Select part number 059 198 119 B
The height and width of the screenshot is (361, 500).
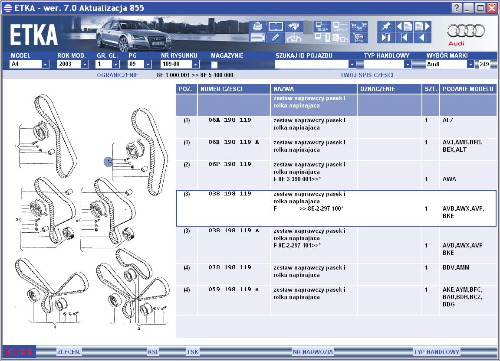[234, 289]
